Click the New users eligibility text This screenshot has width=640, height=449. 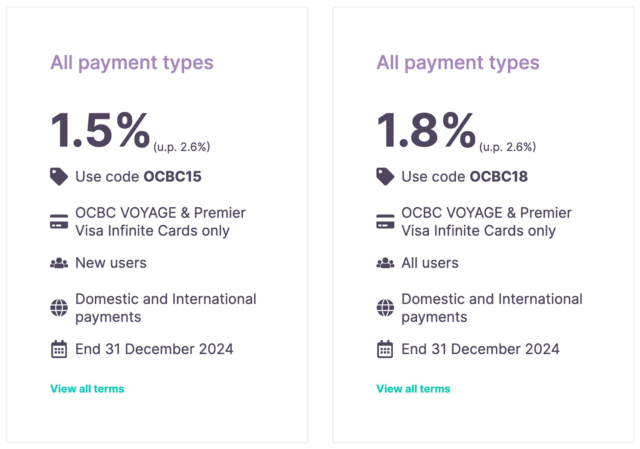[x=111, y=263]
